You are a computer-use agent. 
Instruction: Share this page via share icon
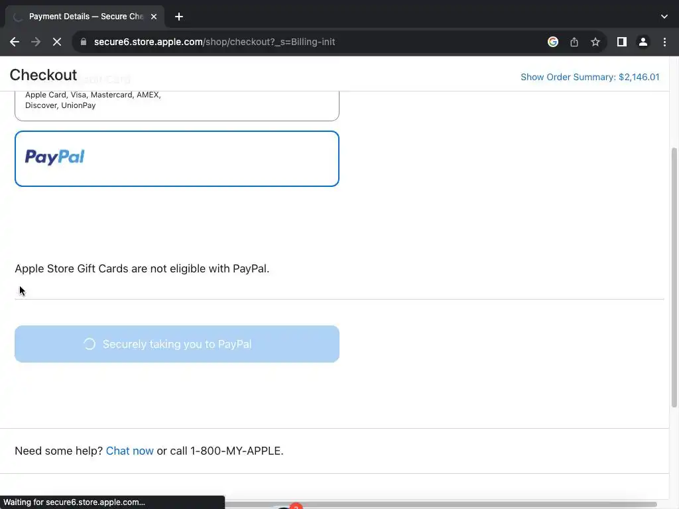[x=574, y=42]
